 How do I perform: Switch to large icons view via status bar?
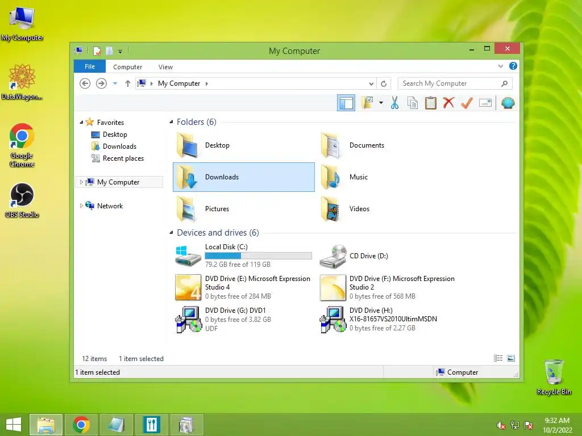pos(511,358)
